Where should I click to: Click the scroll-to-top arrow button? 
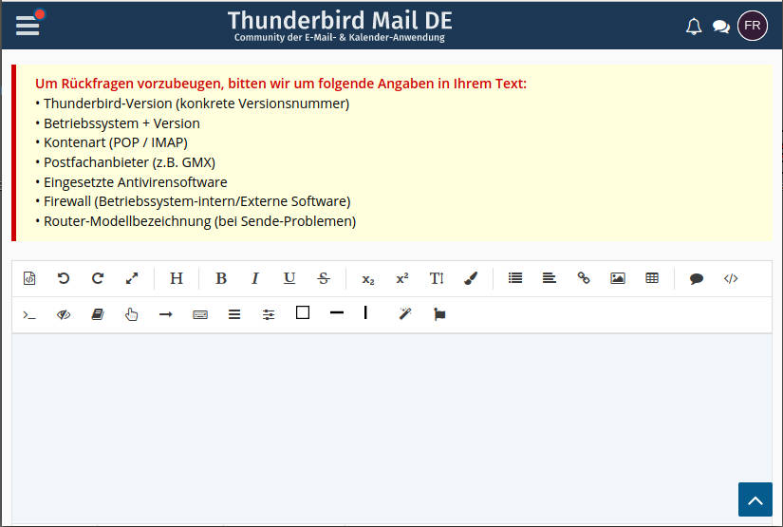pos(755,499)
